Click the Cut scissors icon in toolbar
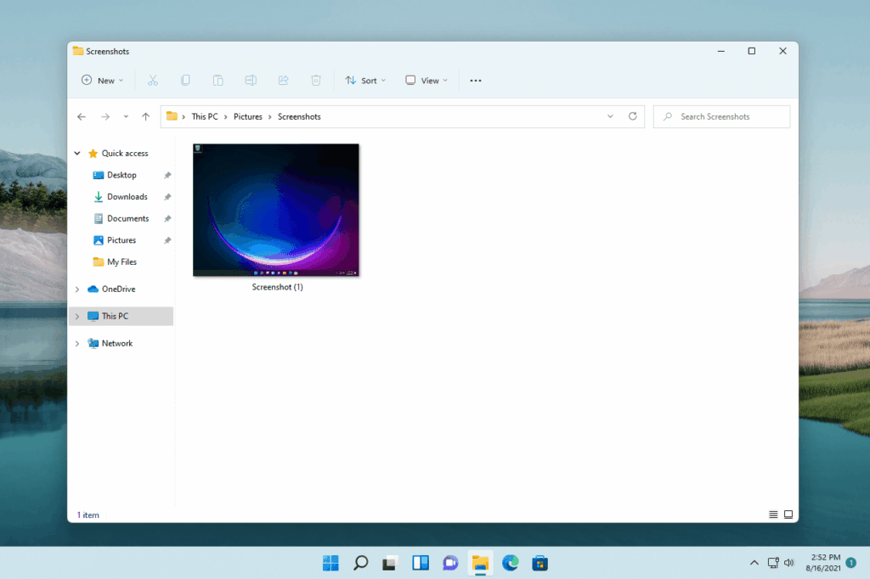This screenshot has width=870, height=579. click(x=153, y=81)
